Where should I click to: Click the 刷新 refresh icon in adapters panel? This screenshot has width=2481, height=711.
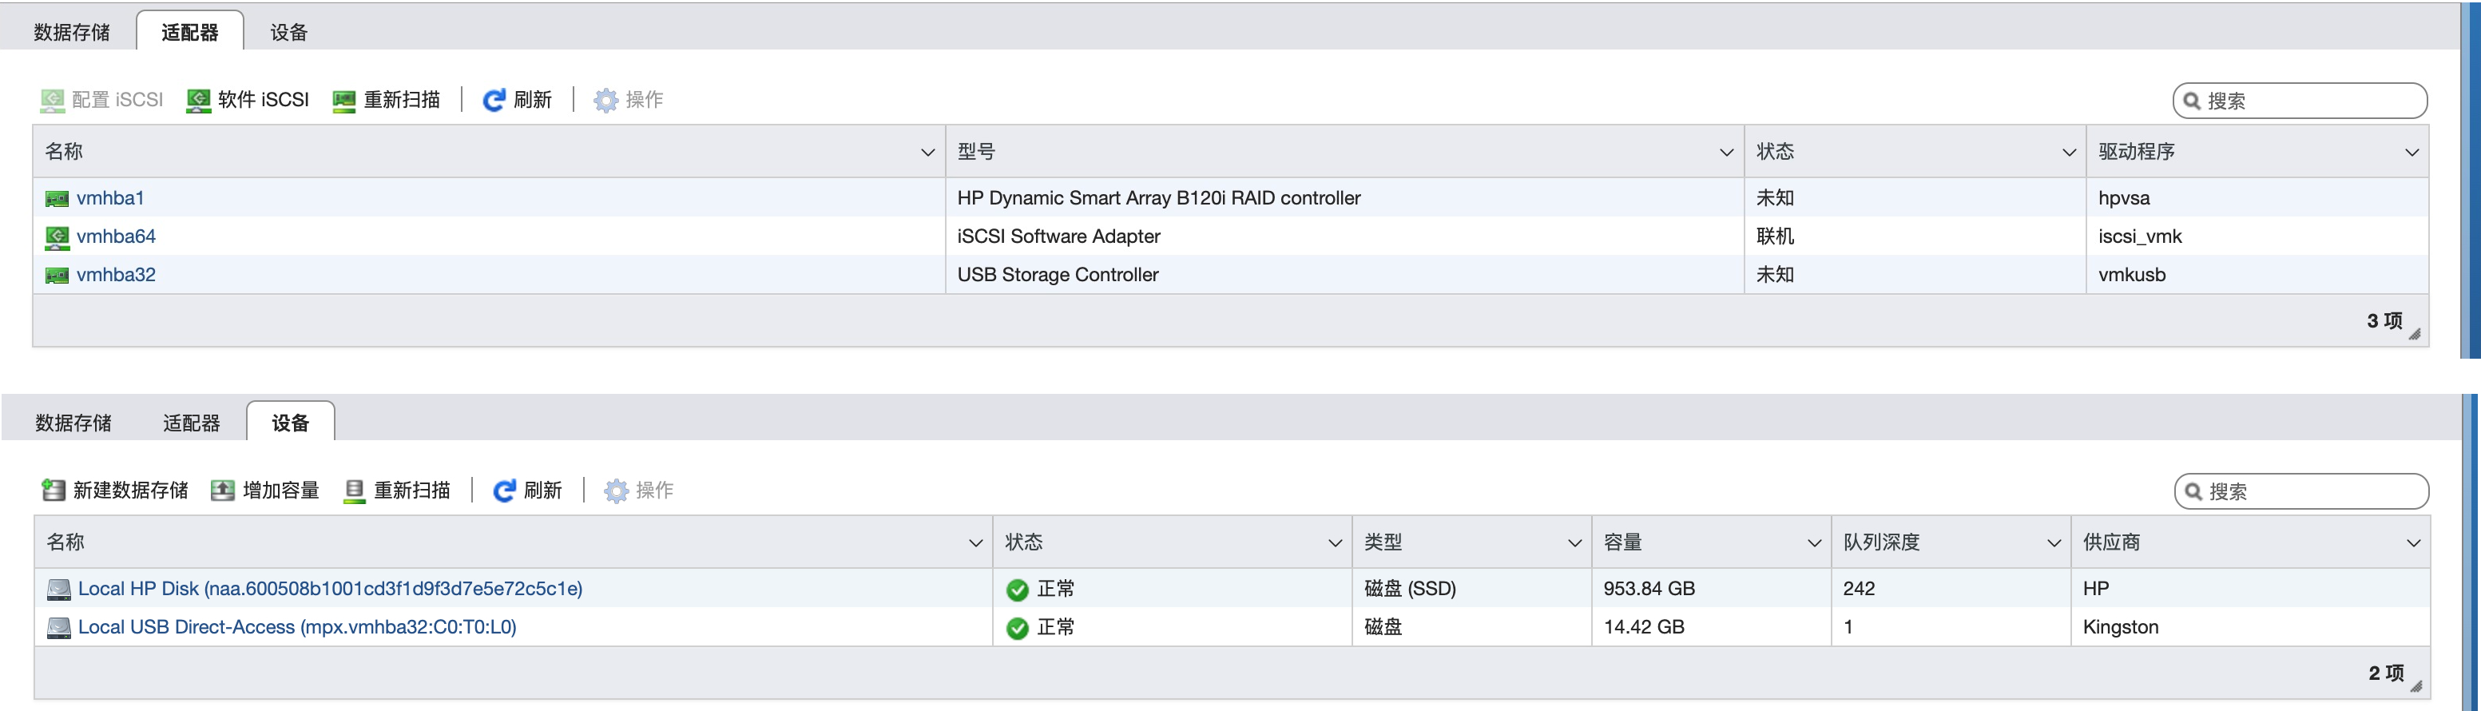pyautogui.click(x=493, y=100)
